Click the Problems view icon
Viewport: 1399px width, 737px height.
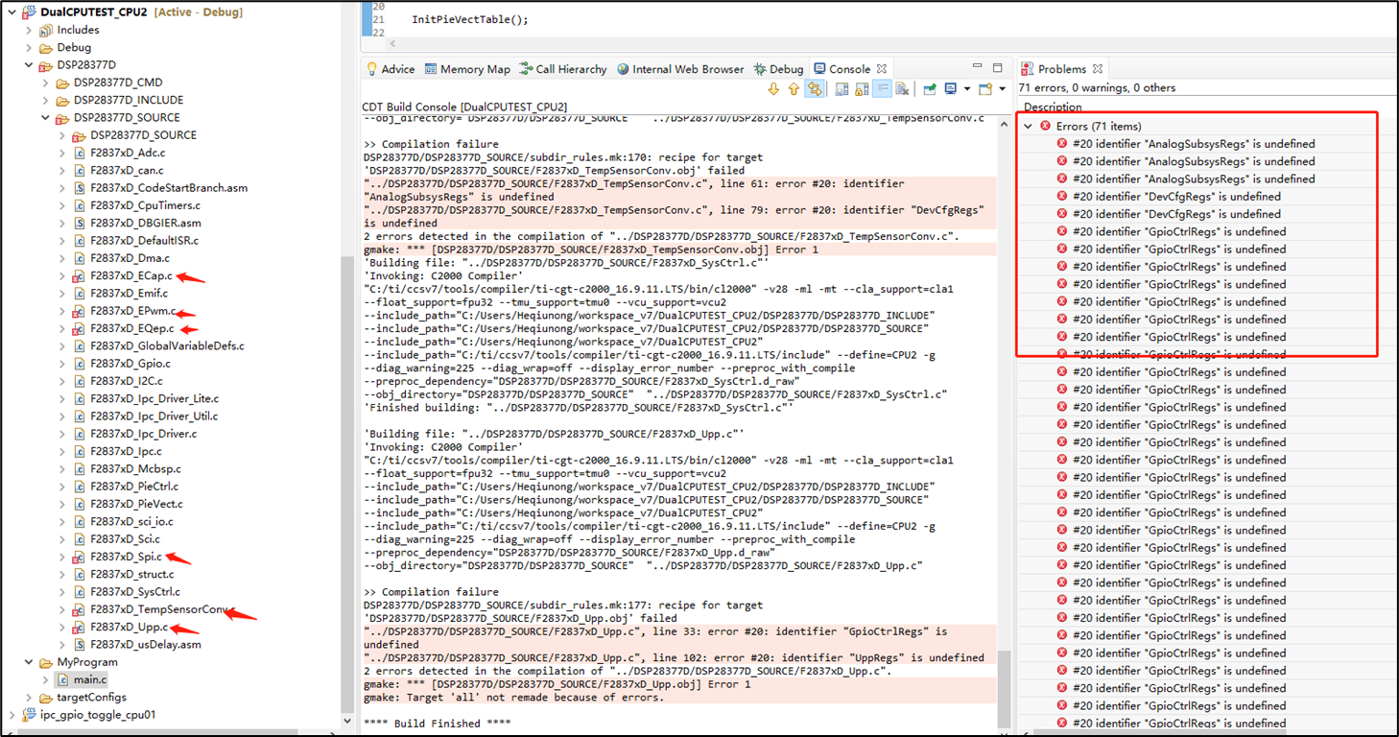pos(1027,69)
